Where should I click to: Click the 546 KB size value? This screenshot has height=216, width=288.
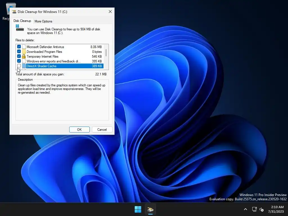click(97, 56)
